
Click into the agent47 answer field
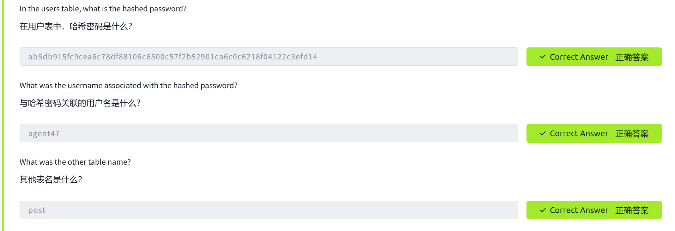pos(269,133)
